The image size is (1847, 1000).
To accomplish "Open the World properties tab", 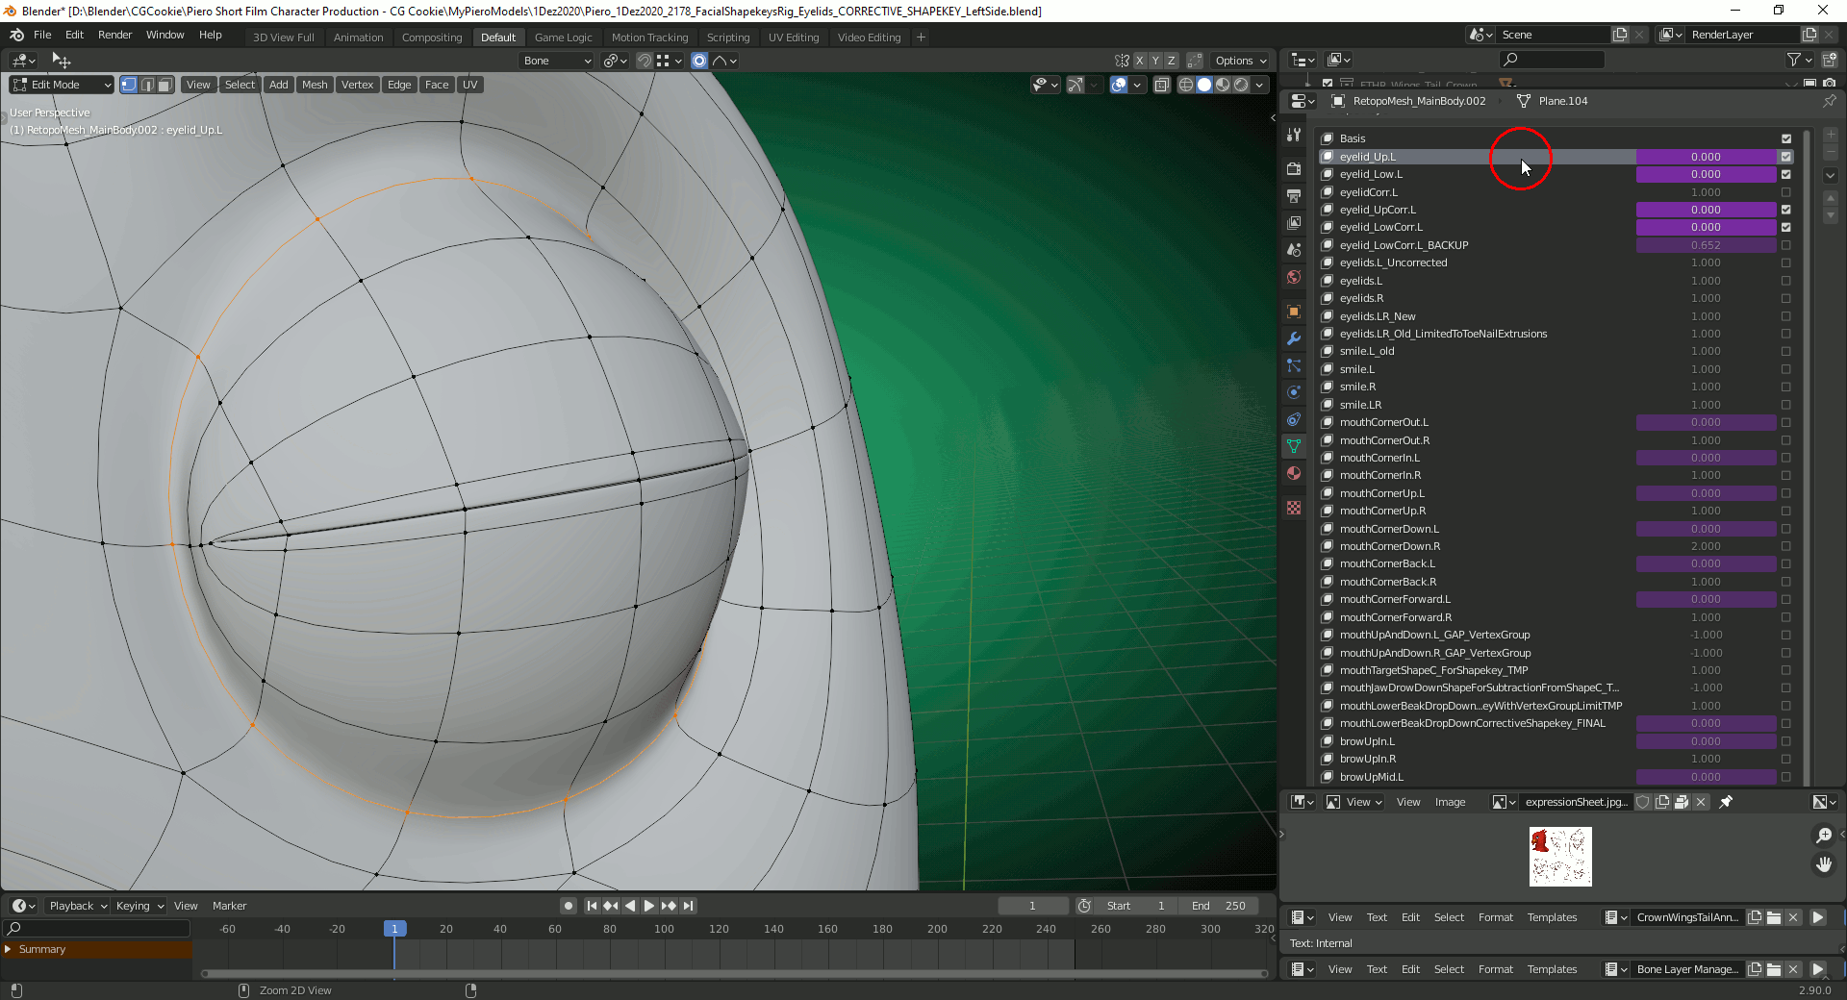I will click(x=1294, y=278).
